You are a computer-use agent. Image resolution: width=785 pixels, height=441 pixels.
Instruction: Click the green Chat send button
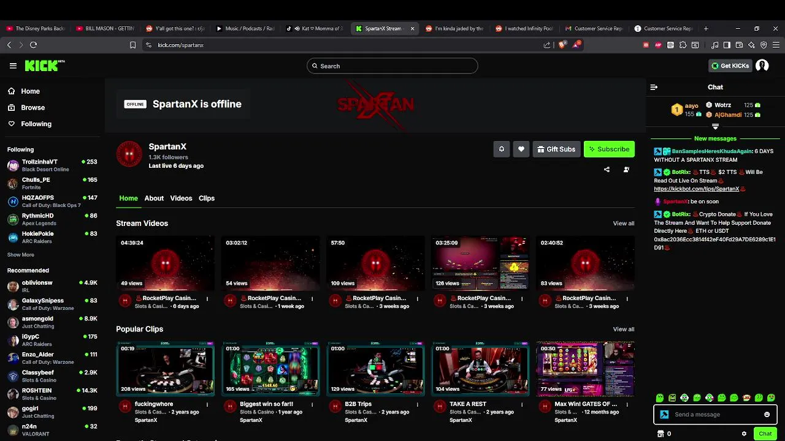[765, 434]
